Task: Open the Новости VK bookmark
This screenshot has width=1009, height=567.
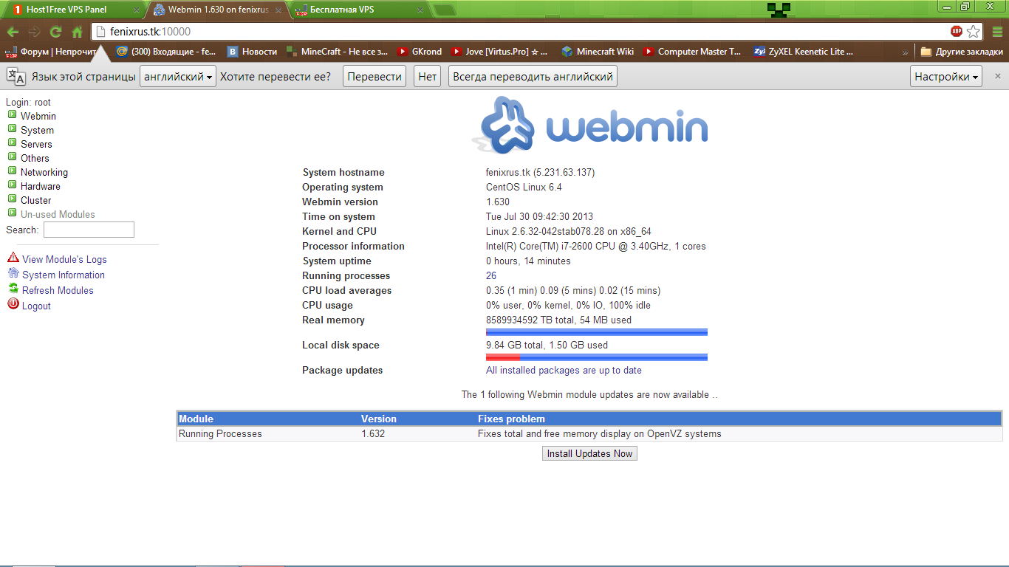Action: (x=252, y=52)
